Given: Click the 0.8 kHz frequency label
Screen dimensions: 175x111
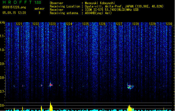Looking at the screenshot, I should (x=3, y=78).
